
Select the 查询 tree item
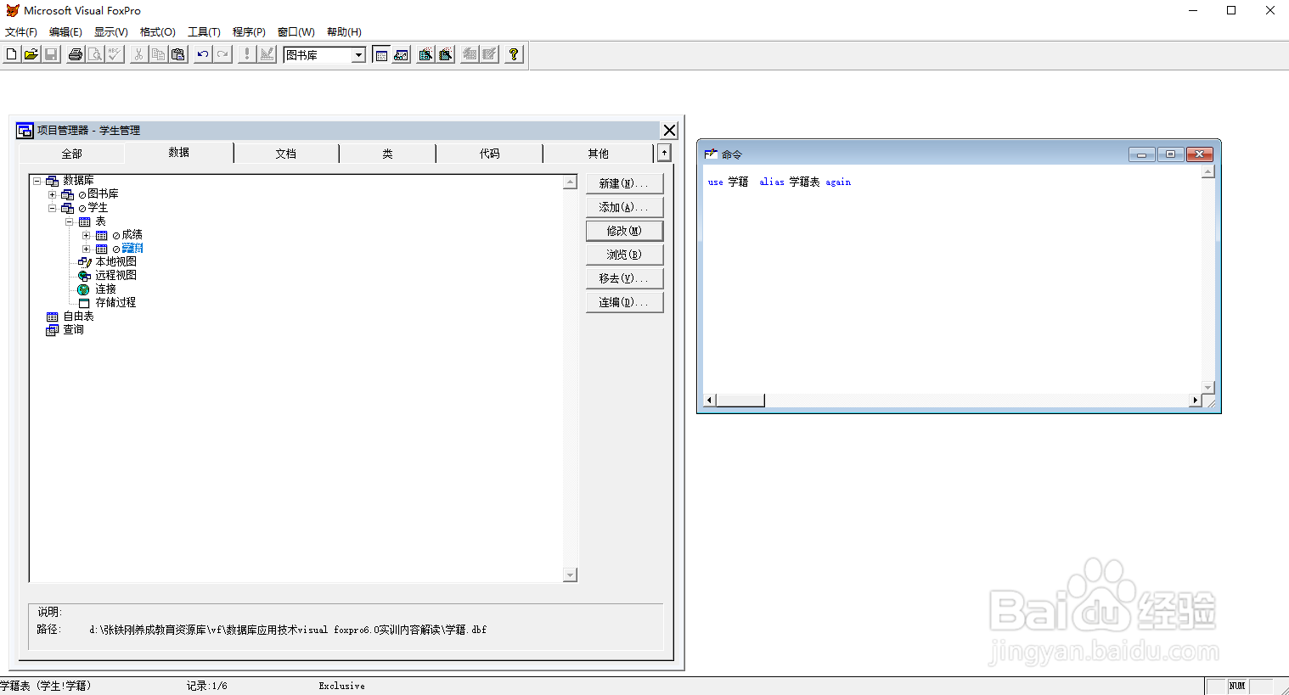tap(73, 330)
